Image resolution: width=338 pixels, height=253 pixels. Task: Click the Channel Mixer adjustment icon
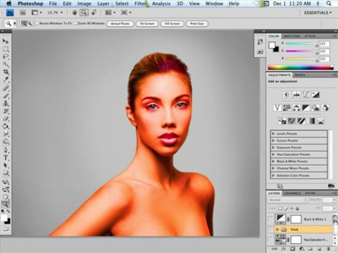tap(325, 108)
